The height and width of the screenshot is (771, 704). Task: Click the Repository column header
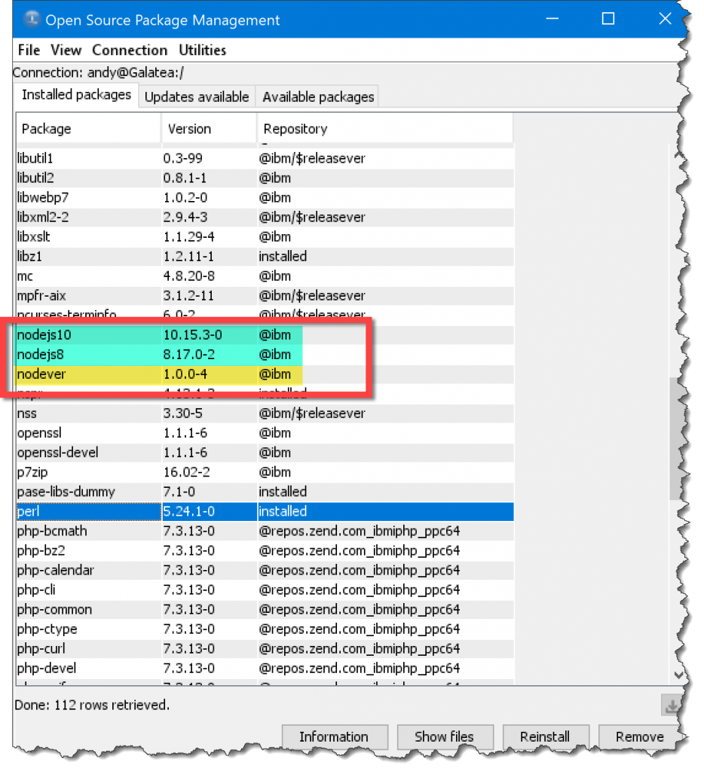pos(384,129)
